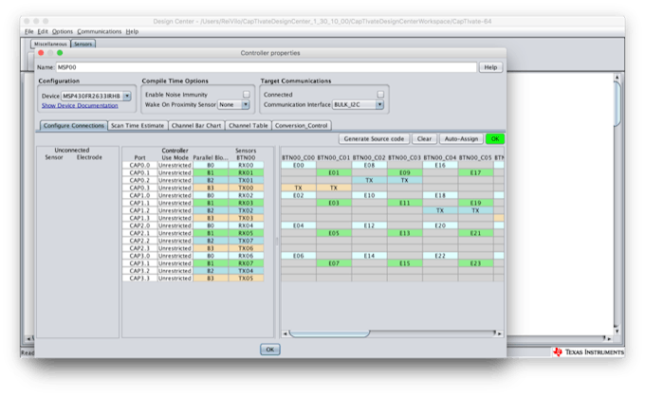This screenshot has width=645, height=396.
Task: Click the E17 electrode cell
Action: click(475, 172)
